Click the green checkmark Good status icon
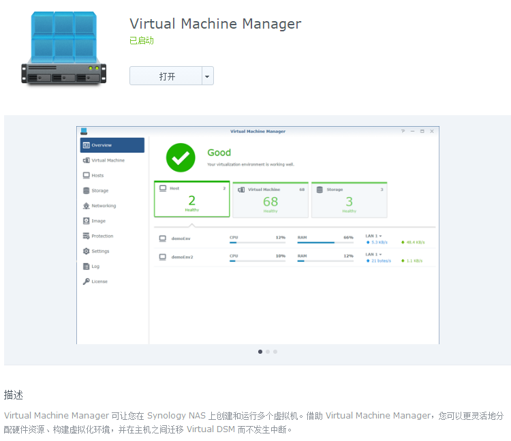This screenshot has width=511, height=441. pyautogui.click(x=181, y=157)
